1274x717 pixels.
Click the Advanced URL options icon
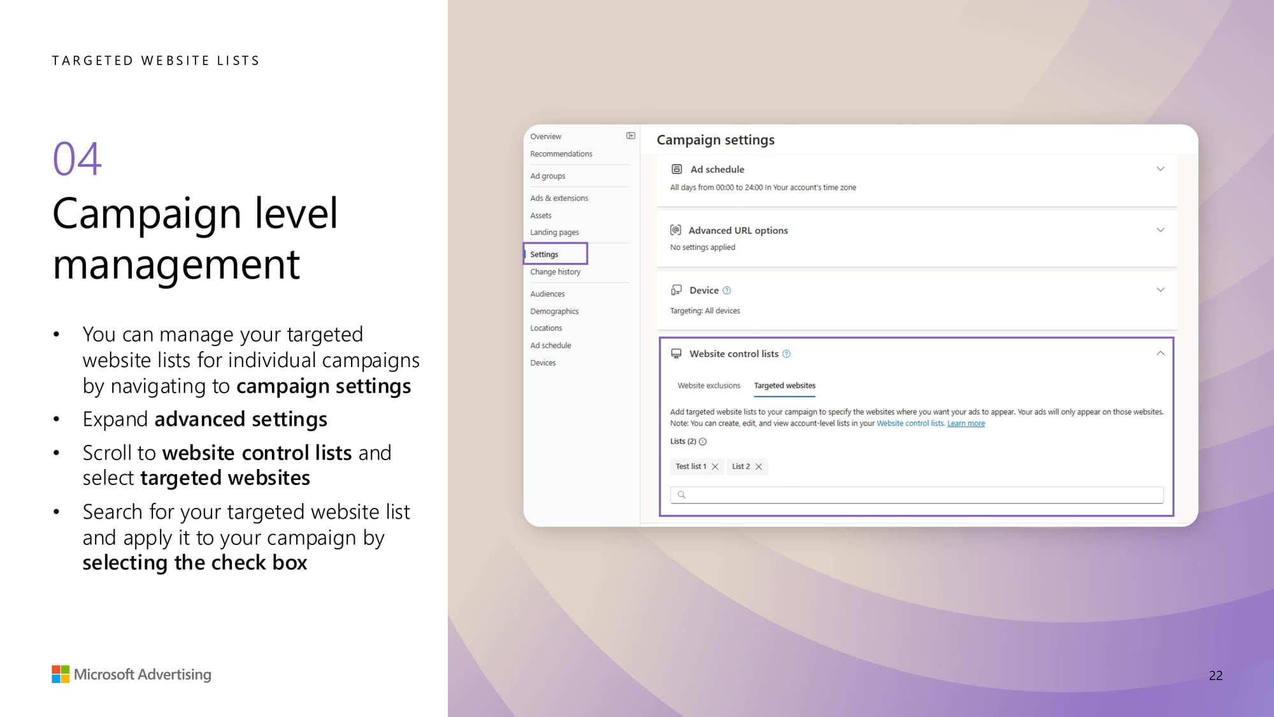676,230
